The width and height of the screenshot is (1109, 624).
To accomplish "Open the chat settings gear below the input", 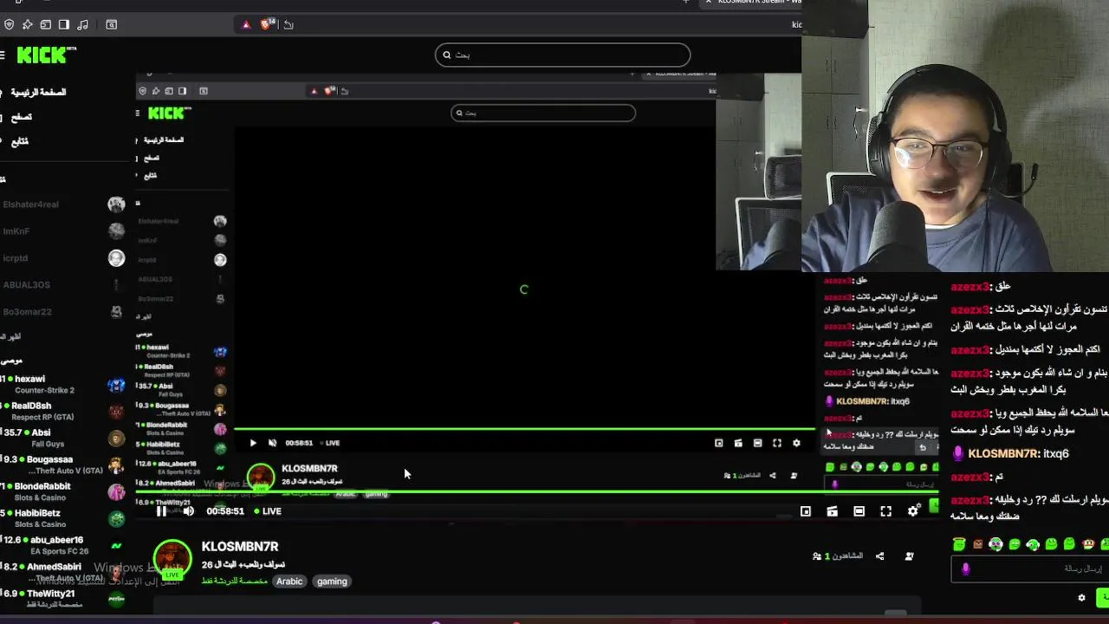I will point(1081,598).
